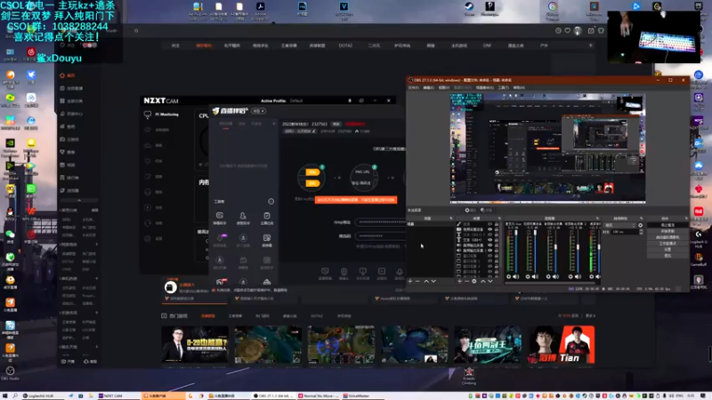Open watch history clock icon in Douyu
This screenshot has height=400, width=712.
tap(558, 31)
